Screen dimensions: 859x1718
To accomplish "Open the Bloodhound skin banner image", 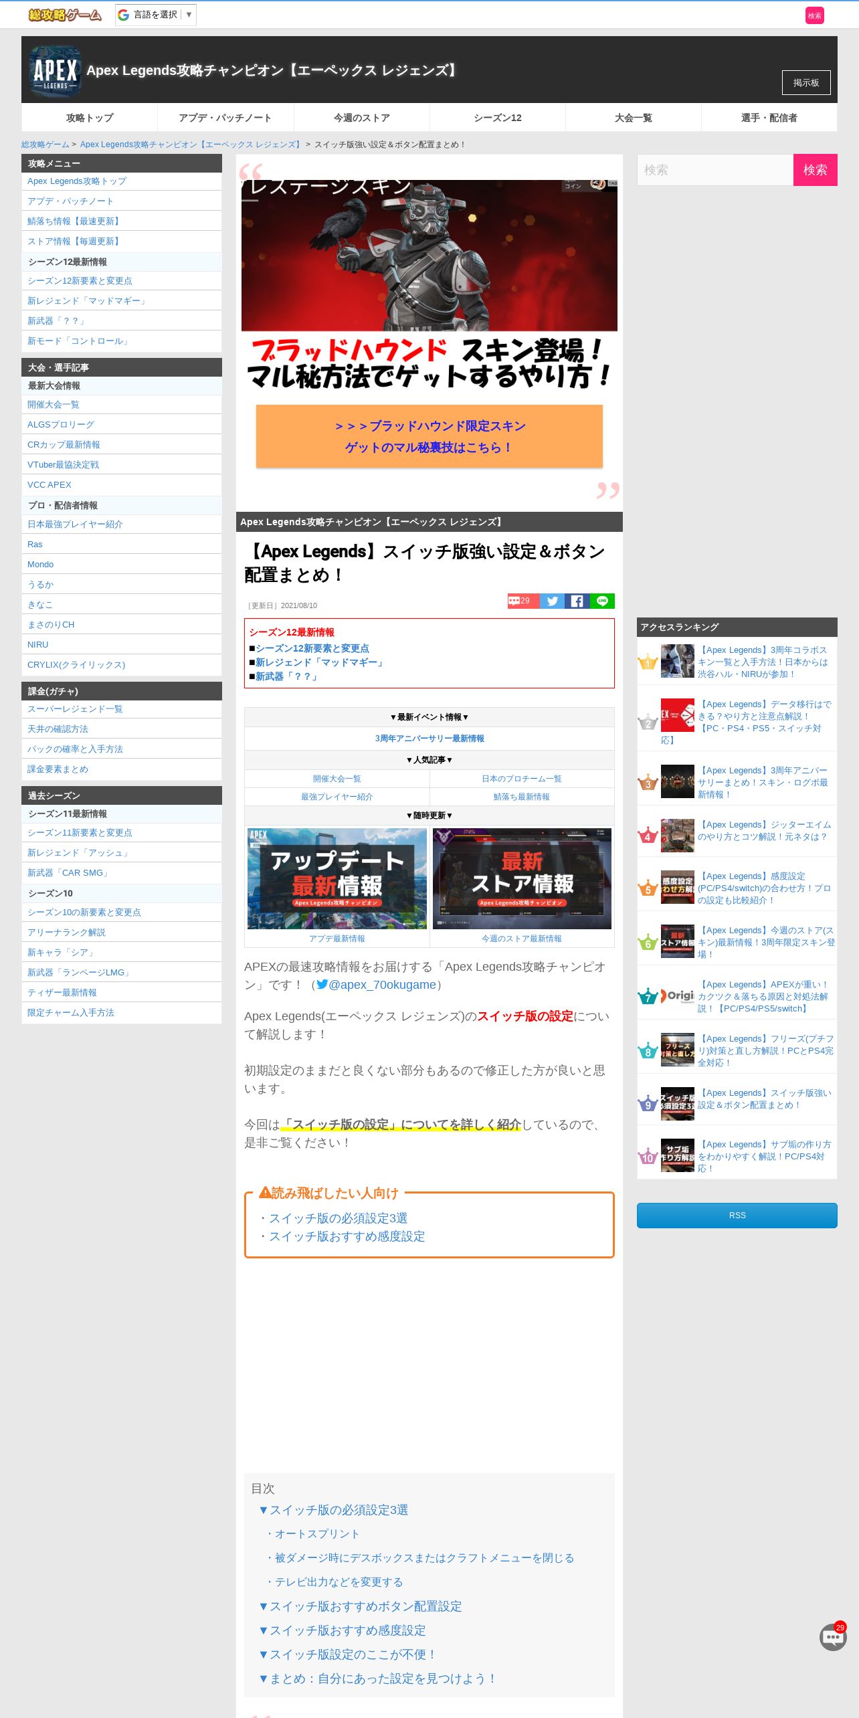I will pyautogui.click(x=429, y=284).
